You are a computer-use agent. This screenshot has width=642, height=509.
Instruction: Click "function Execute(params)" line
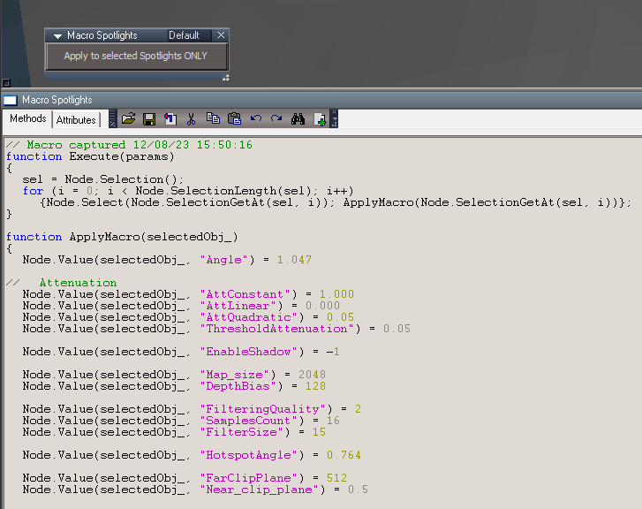click(90, 156)
